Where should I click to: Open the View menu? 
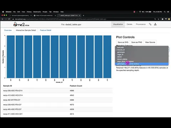point(24,12)
